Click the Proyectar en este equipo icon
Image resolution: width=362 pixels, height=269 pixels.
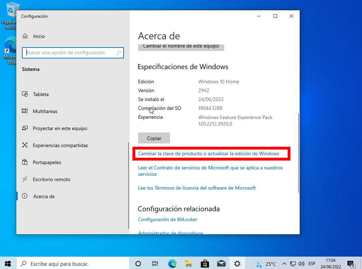25,128
